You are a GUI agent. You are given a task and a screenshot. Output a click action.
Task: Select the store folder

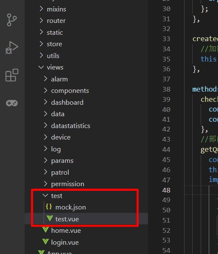(x=54, y=44)
